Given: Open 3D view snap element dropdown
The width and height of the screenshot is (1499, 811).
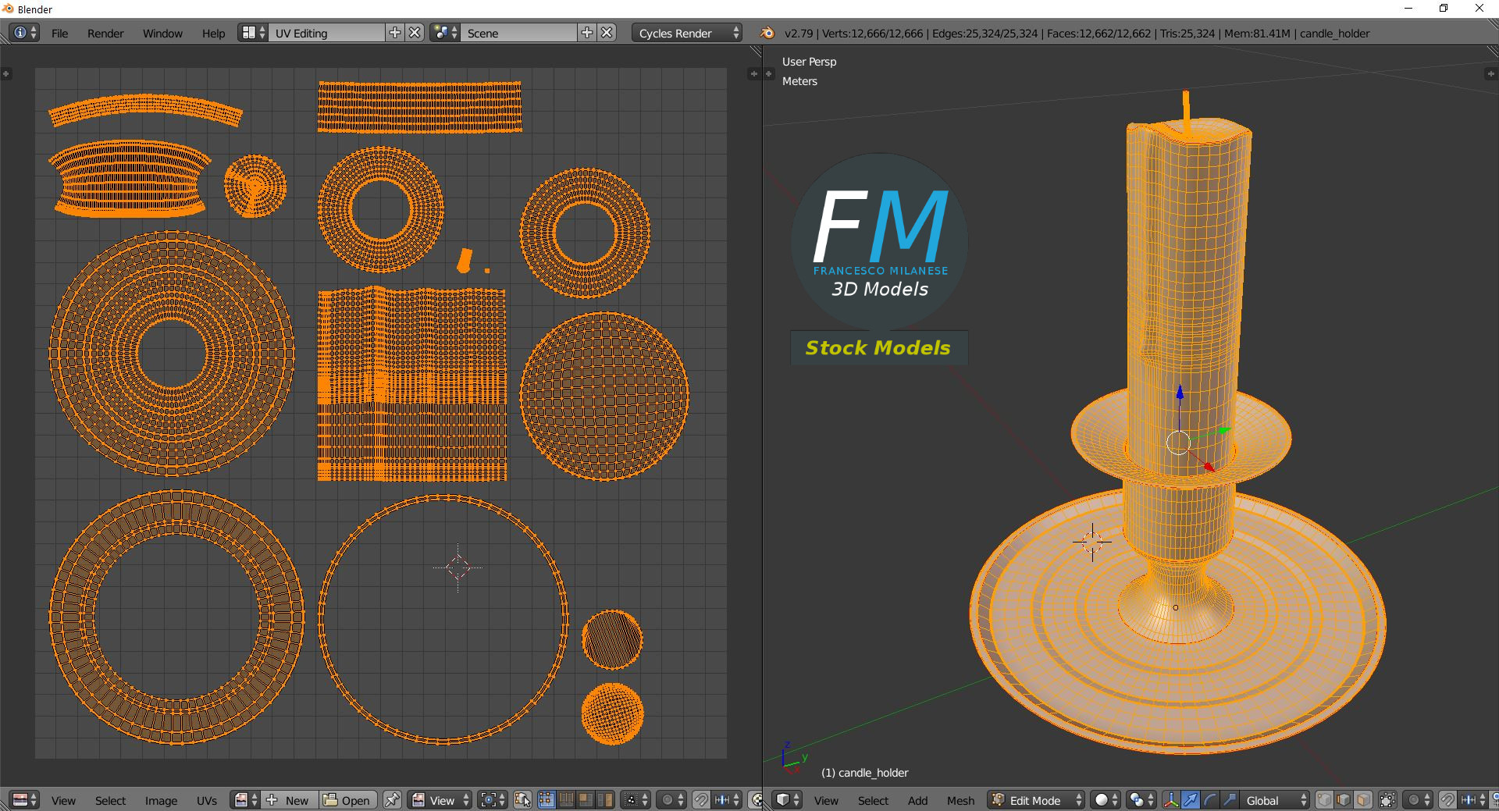Looking at the screenshot, I should (1472, 800).
